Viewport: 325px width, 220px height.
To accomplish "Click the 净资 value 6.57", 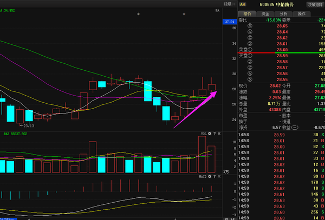I will [x=277, y=128].
